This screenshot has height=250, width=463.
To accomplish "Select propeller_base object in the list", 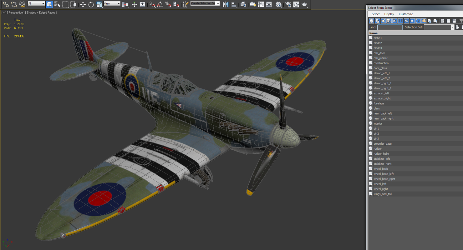I will click(415, 144).
